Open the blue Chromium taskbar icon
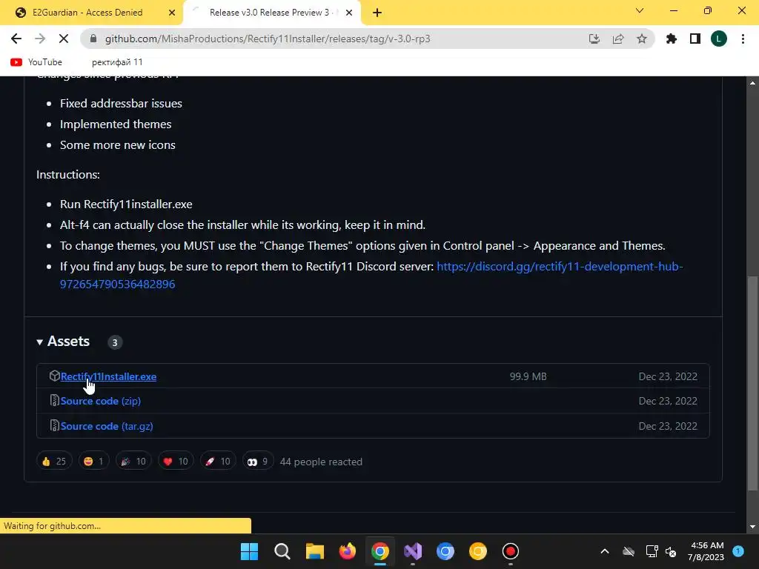 click(445, 551)
